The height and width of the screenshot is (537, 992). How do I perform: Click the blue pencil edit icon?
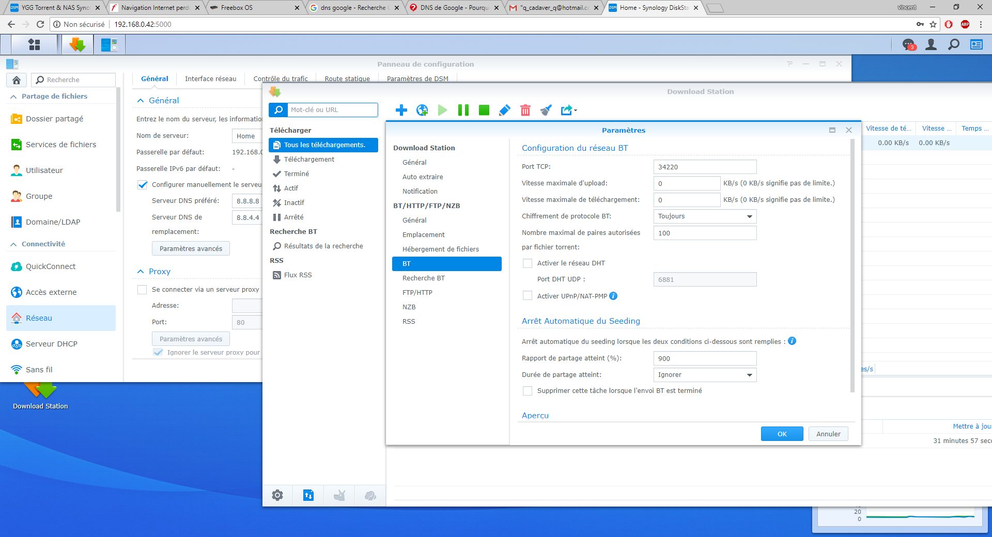click(504, 110)
